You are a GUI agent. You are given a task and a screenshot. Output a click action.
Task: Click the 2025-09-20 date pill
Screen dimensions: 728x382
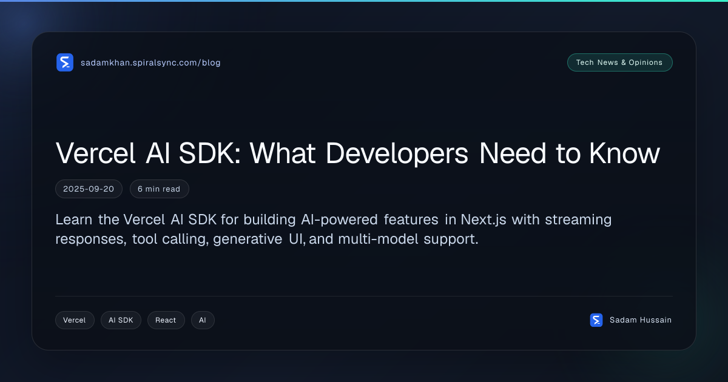click(89, 189)
